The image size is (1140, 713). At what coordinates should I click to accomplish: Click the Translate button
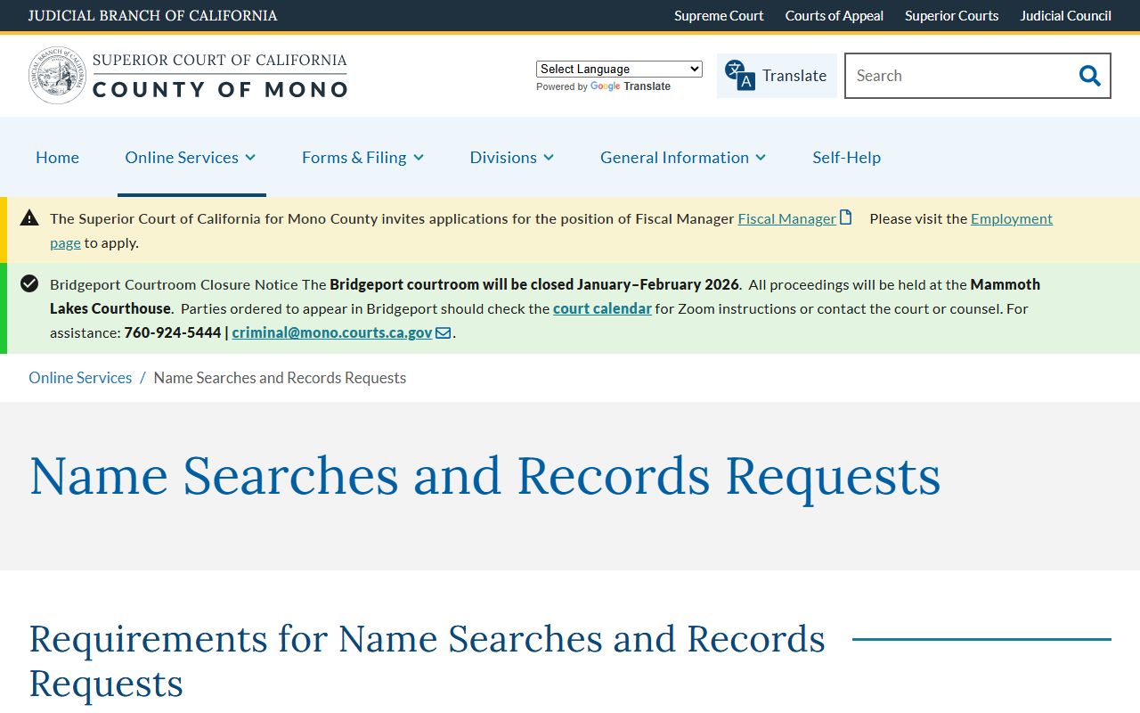[777, 76]
